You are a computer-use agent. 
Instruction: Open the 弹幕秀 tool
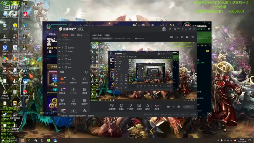coord(73,101)
